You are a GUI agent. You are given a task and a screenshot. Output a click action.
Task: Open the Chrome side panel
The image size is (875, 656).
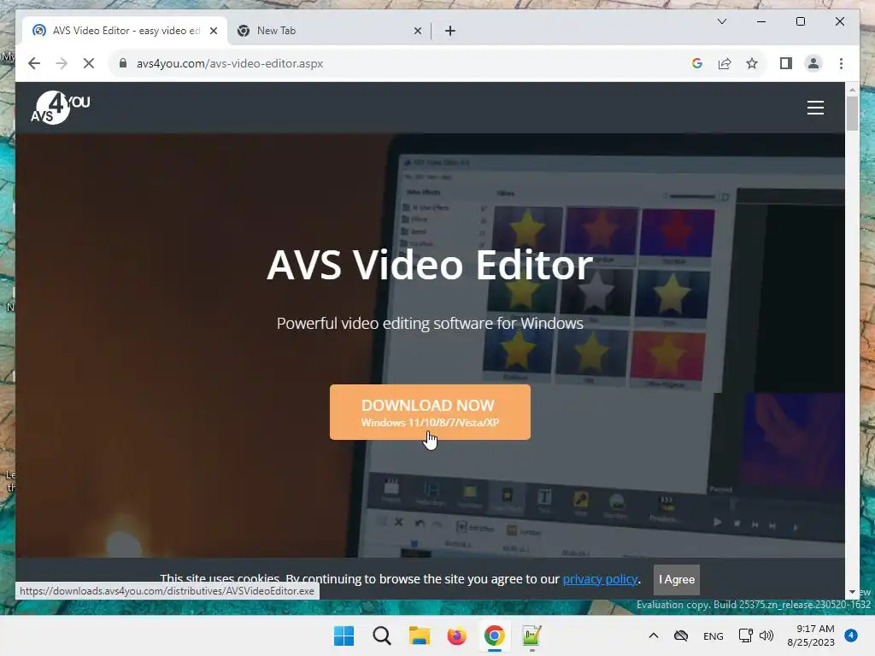coord(786,63)
